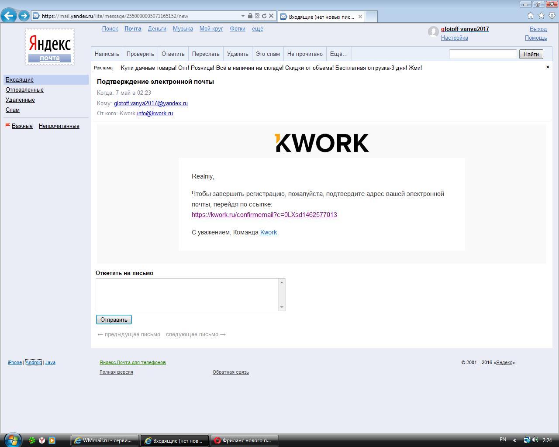The width and height of the screenshot is (559, 447).
Task: Focus the mail search input field
Action: [483, 54]
